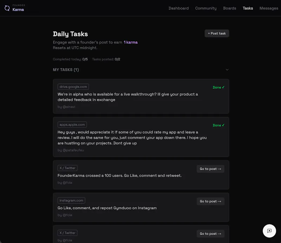The image size is (281, 243).
Task: Open the Messages nav item
Action: (x=269, y=8)
